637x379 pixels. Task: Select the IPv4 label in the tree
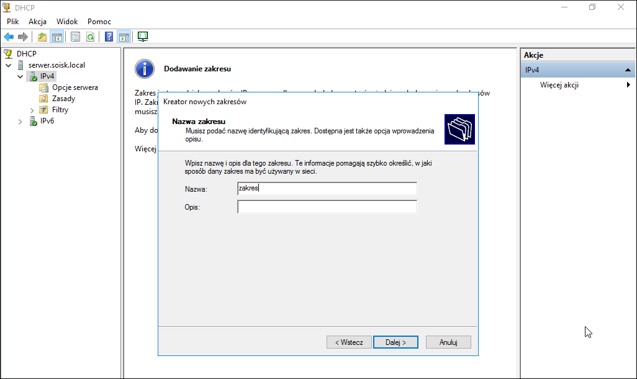(x=47, y=76)
